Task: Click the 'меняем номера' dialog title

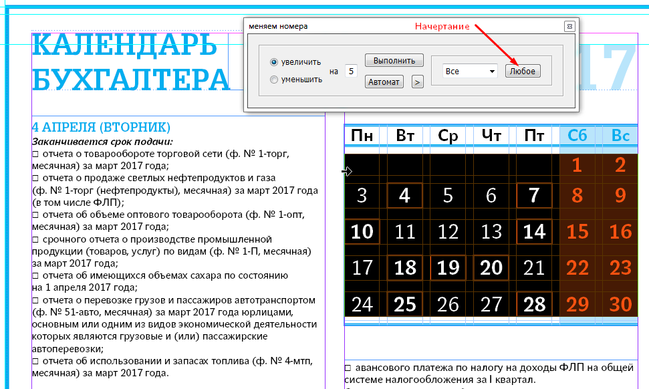Action: pos(278,26)
